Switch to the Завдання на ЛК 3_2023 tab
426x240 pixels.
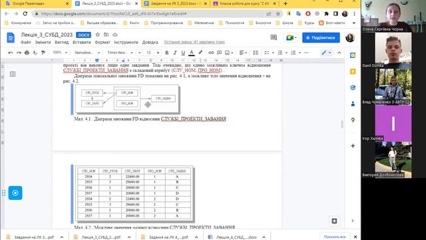pyautogui.click(x=175, y=4)
